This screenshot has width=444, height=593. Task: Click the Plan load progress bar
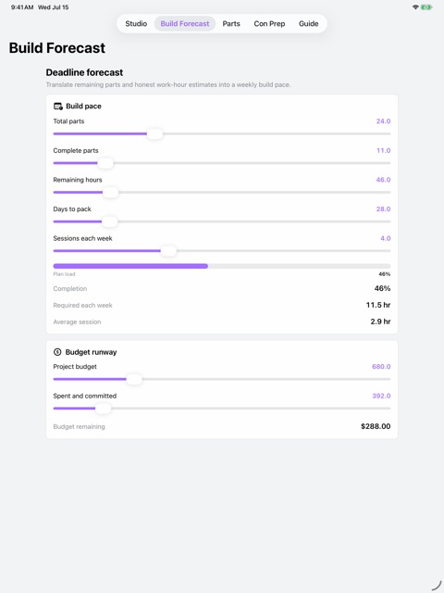click(222, 266)
